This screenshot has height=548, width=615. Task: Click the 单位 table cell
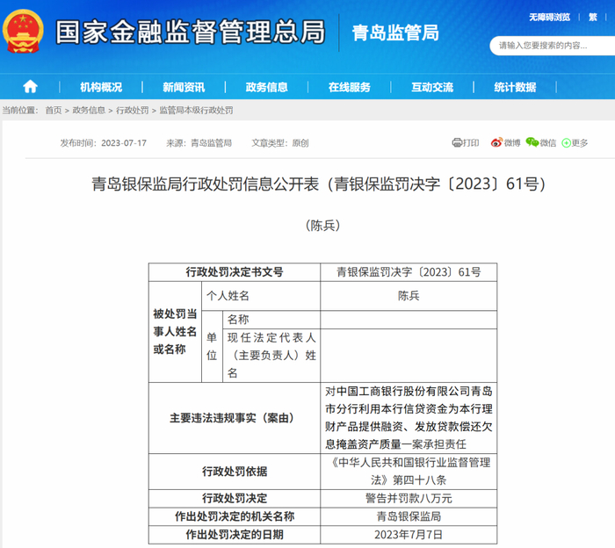(212, 347)
